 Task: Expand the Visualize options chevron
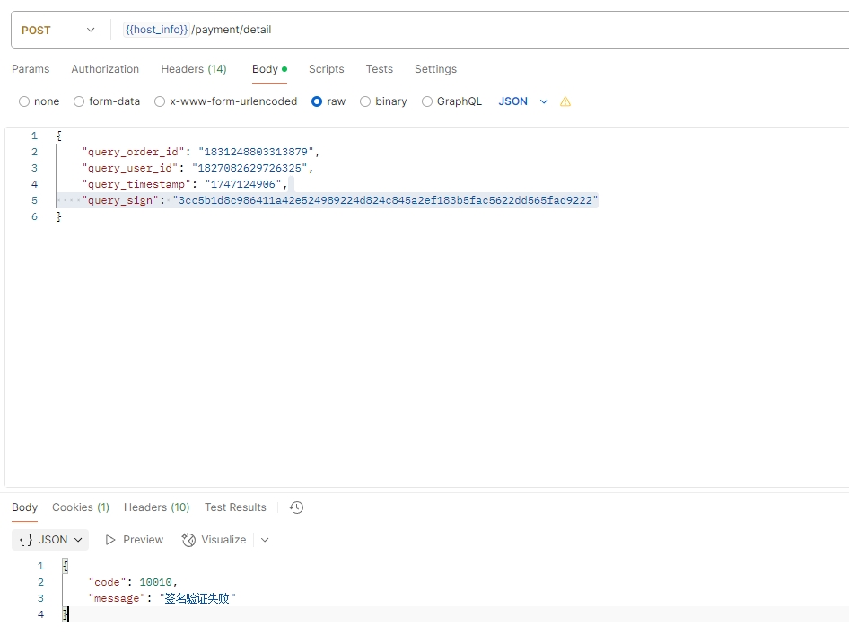click(x=265, y=540)
